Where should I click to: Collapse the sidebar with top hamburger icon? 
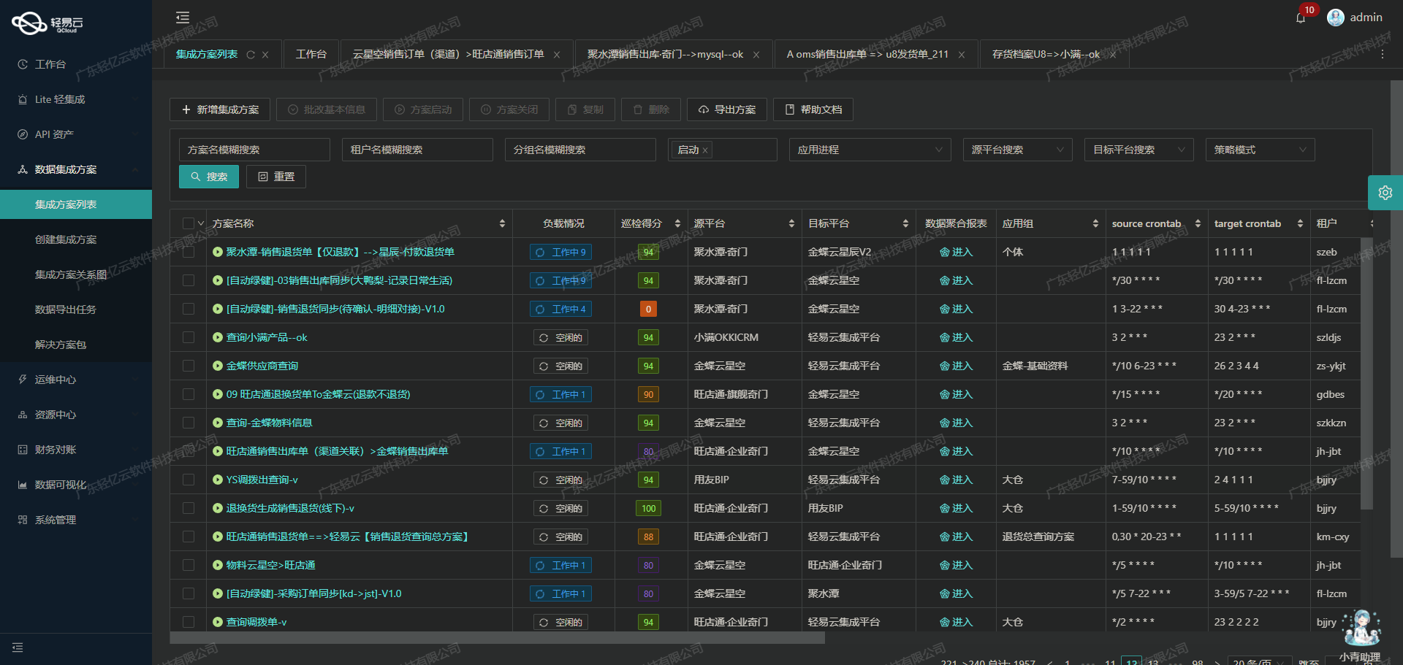183,18
